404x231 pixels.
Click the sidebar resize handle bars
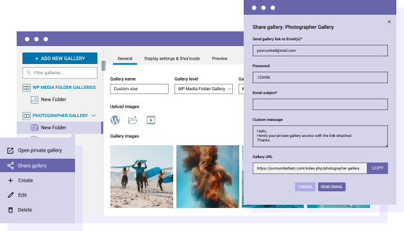[x=104, y=66]
